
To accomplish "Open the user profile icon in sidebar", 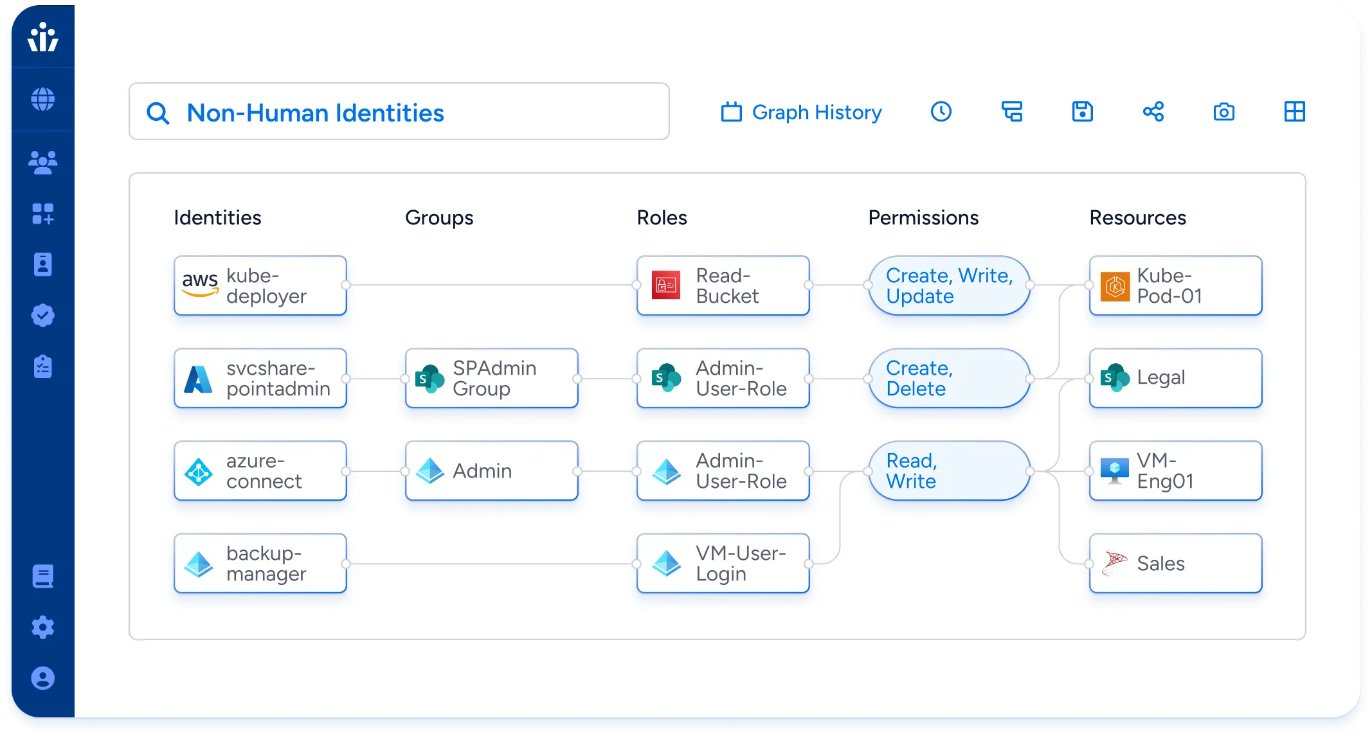I will click(x=42, y=678).
